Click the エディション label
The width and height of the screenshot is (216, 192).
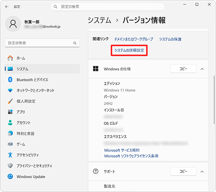[x=112, y=83]
